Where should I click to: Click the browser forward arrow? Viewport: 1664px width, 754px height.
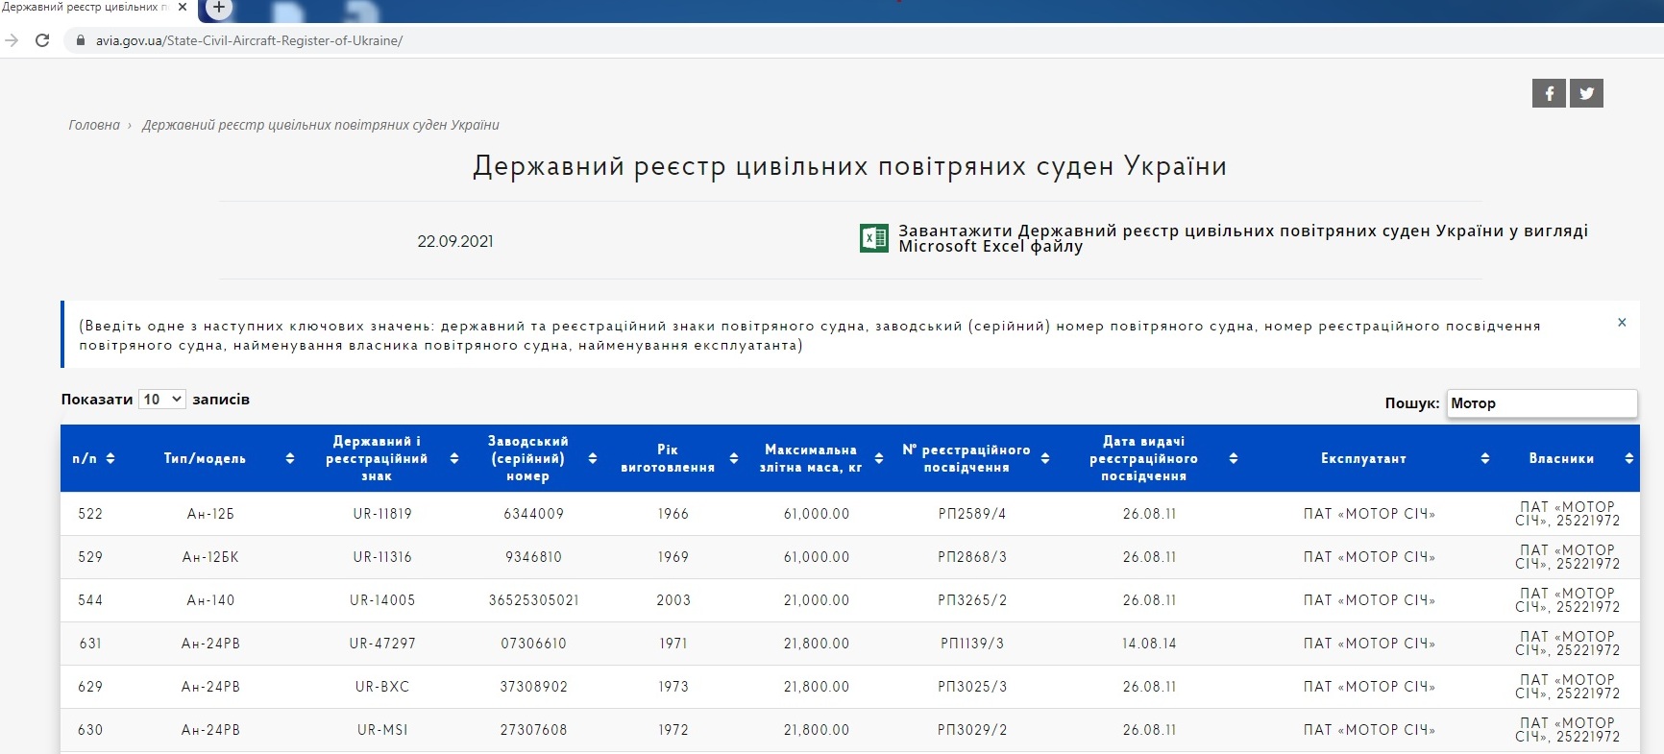[x=12, y=40]
